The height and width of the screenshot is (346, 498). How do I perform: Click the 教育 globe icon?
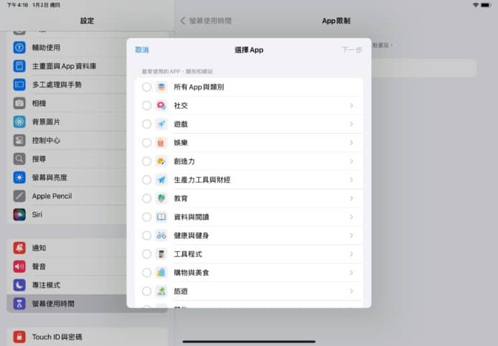point(161,198)
